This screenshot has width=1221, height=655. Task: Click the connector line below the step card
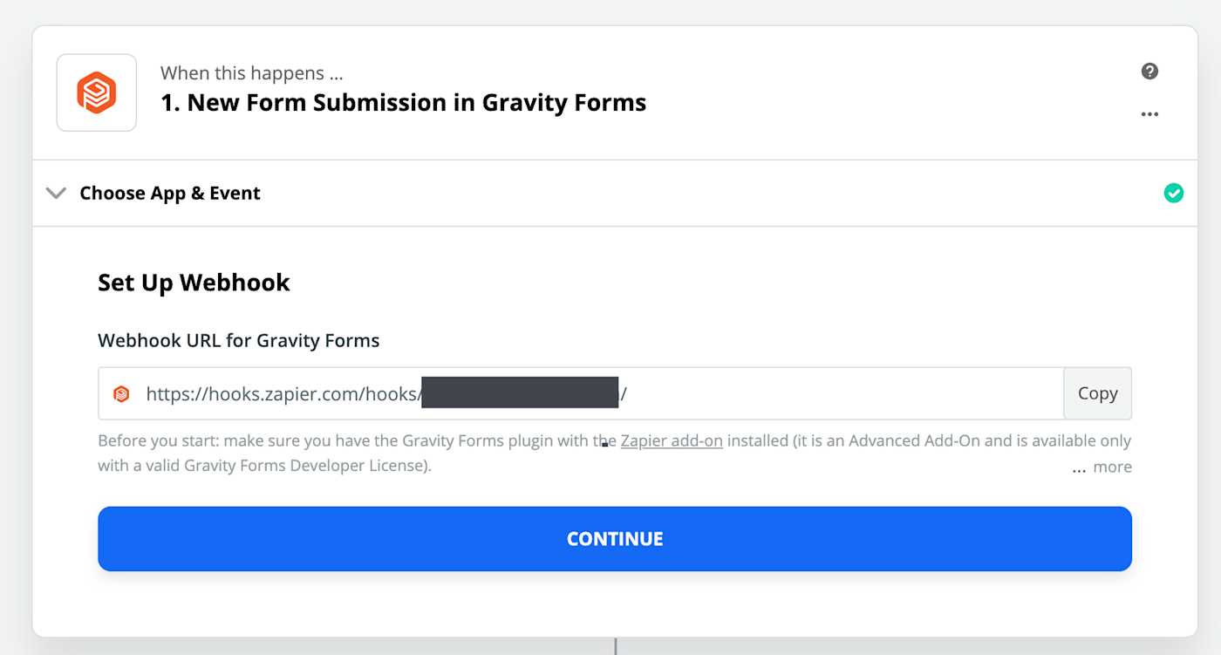click(616, 646)
